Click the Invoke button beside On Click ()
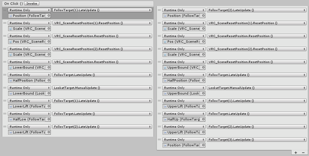This screenshot has width=309, height=156. 32,4
